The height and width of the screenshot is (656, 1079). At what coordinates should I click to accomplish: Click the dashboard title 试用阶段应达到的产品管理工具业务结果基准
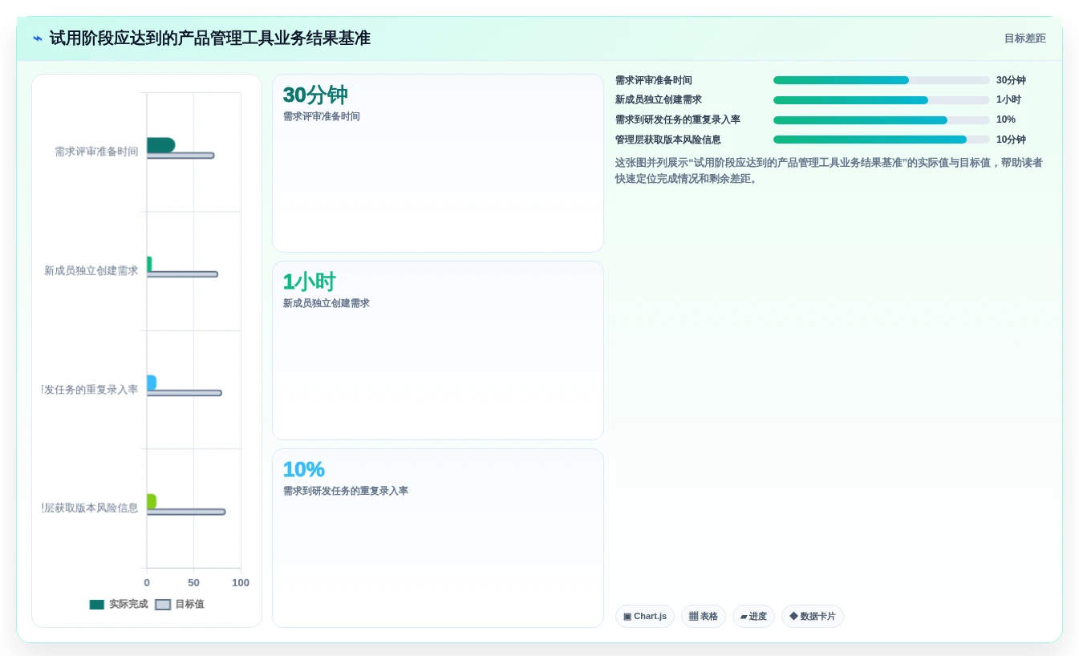(x=210, y=38)
